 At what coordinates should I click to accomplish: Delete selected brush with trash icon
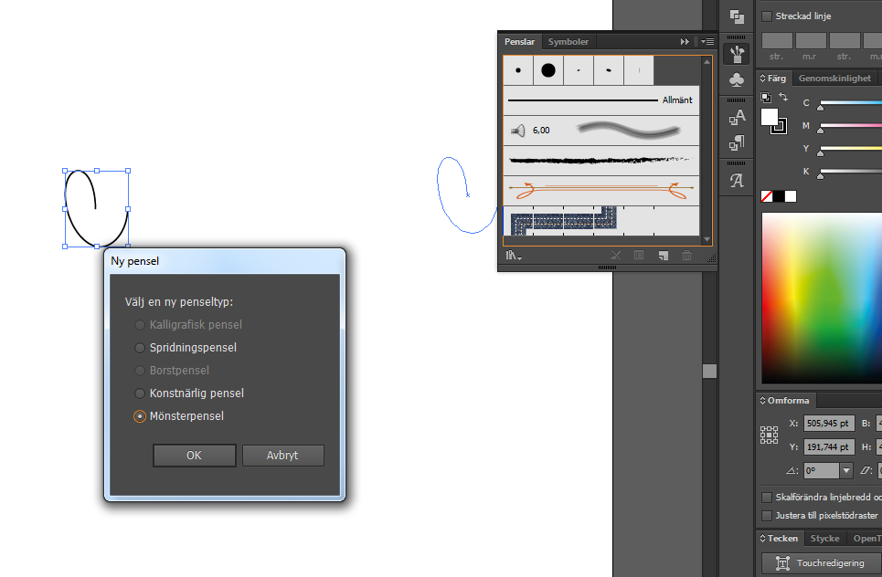pyautogui.click(x=686, y=255)
